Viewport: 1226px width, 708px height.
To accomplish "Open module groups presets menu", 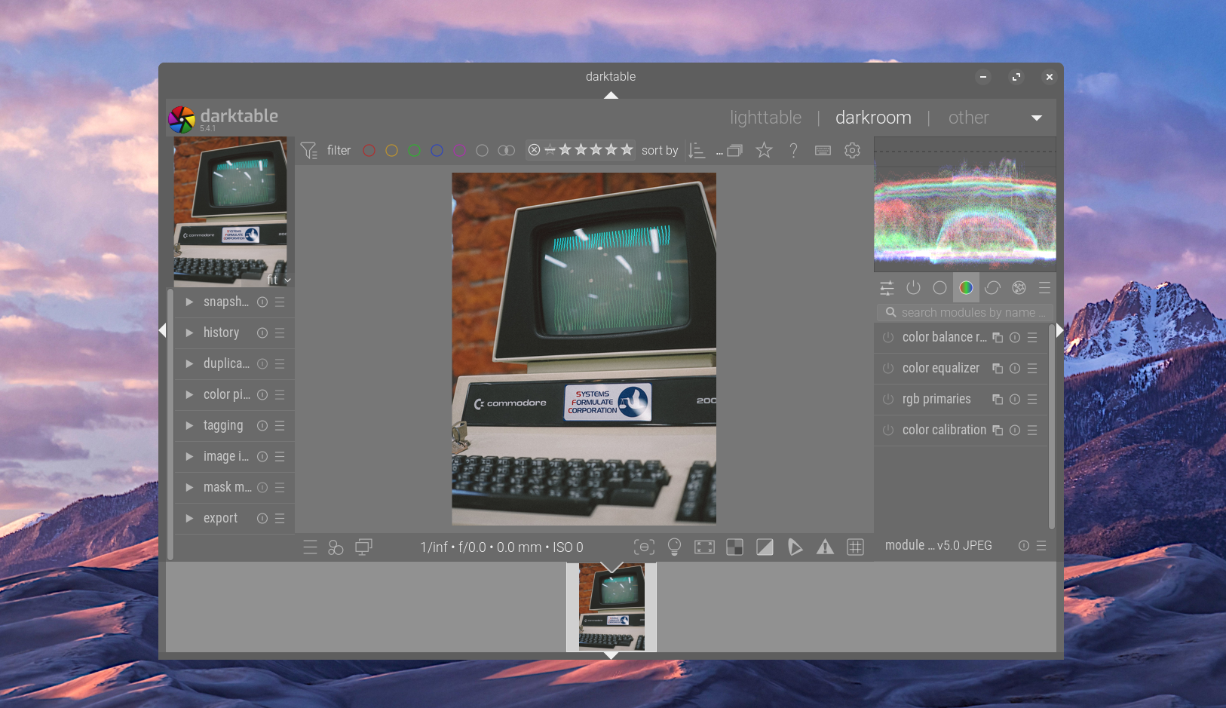I will pyautogui.click(x=1044, y=288).
